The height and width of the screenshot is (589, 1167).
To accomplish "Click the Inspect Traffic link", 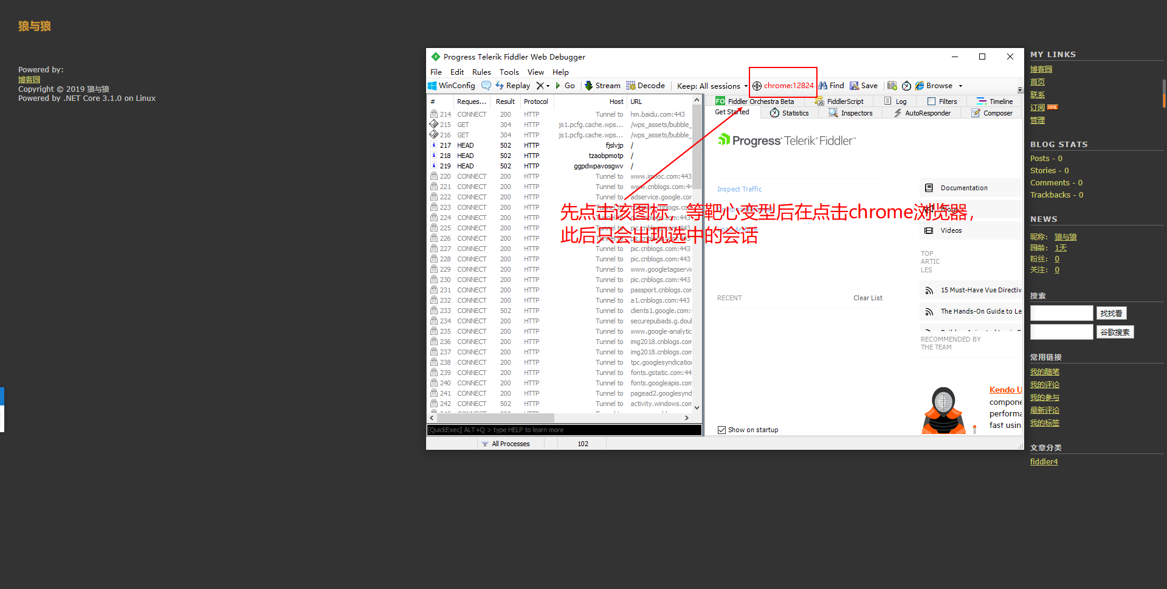I will coord(739,189).
